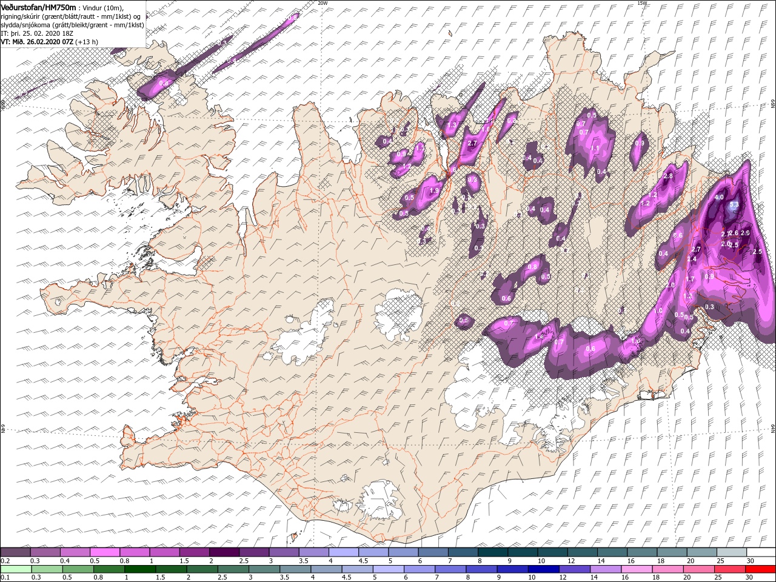Click purple-row swatch between 3 and 3.5
Image resolution: width=776 pixels, height=582 pixels.
click(283, 552)
